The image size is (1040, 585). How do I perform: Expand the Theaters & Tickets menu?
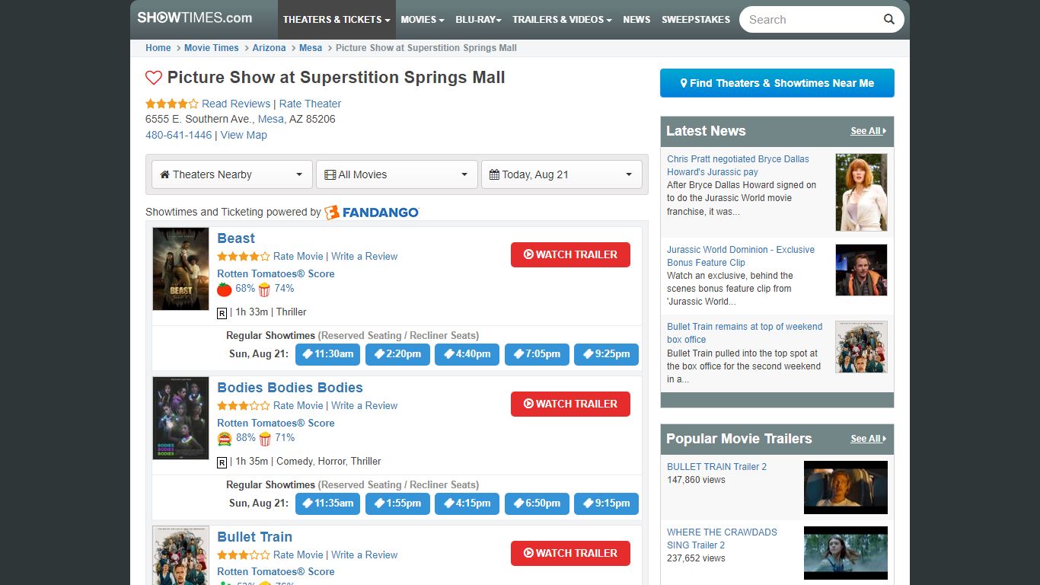point(337,20)
